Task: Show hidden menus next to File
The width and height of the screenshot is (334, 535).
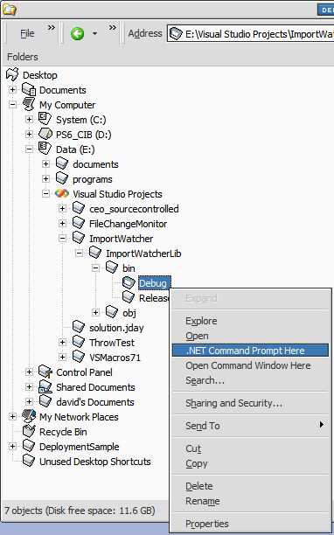Action: 51,28
